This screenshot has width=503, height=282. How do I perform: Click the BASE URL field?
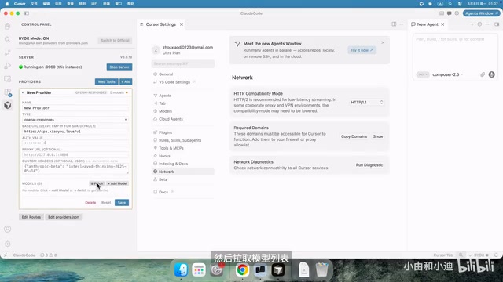(x=75, y=132)
